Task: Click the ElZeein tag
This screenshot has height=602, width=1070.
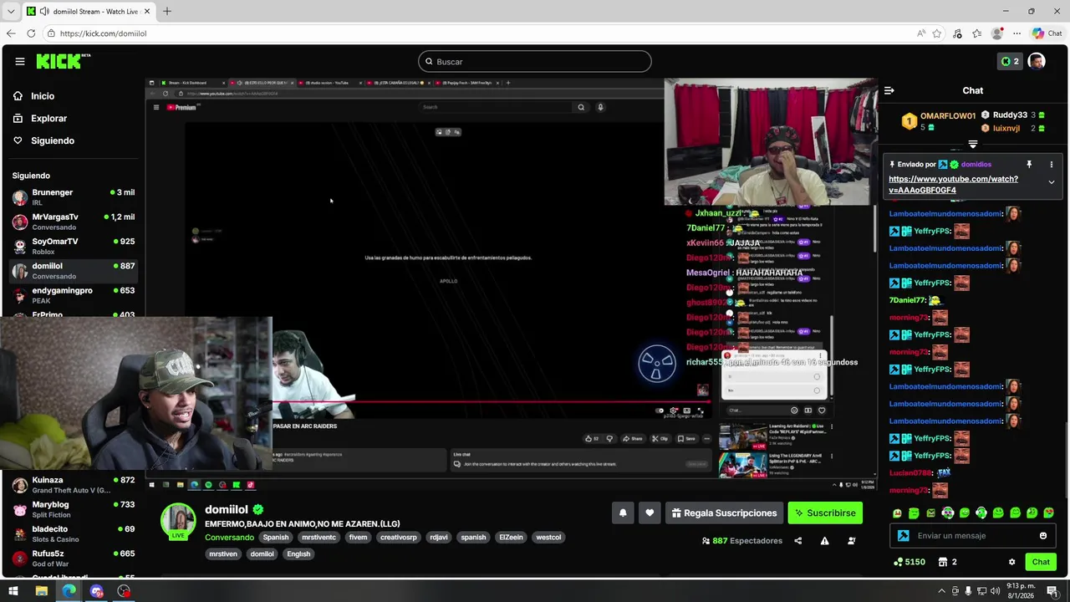Action: tap(511, 538)
